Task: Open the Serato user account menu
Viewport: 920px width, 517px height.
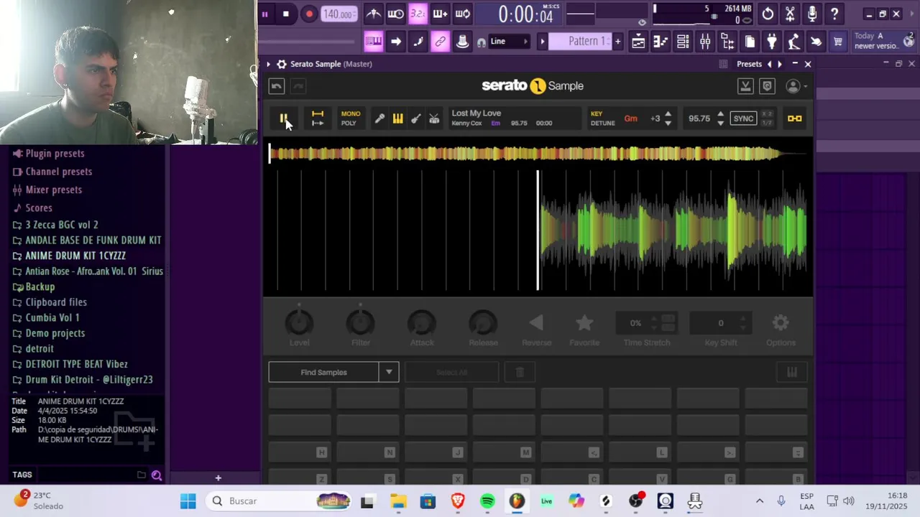Action: coord(796,86)
